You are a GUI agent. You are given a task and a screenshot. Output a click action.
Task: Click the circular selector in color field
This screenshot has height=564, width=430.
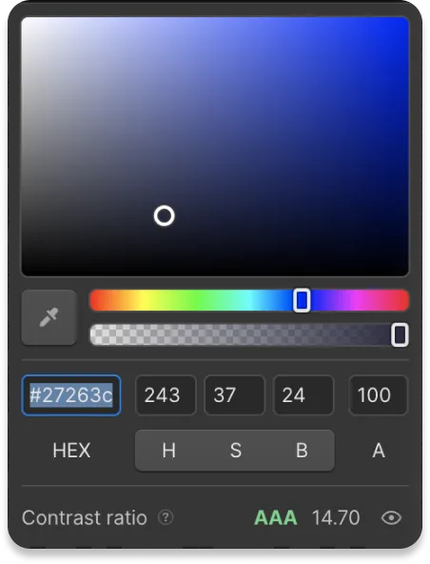165,216
